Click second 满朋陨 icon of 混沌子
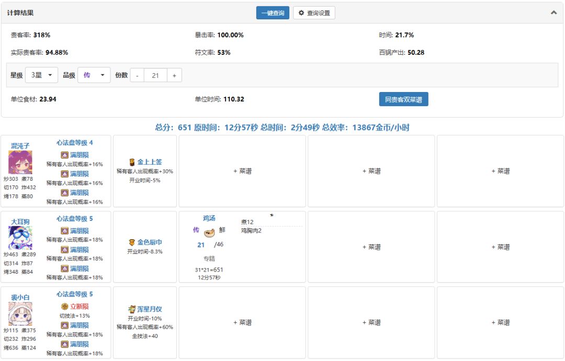The image size is (565, 361). [64, 174]
